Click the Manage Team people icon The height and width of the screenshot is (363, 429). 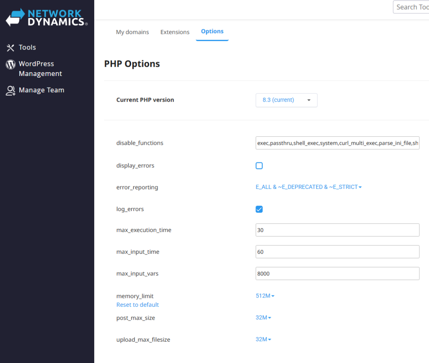tap(10, 91)
